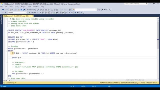Image resolution: width=160 pixels, height=90 pixels.
Task: Open the Query menu
Action: tap(17, 7)
